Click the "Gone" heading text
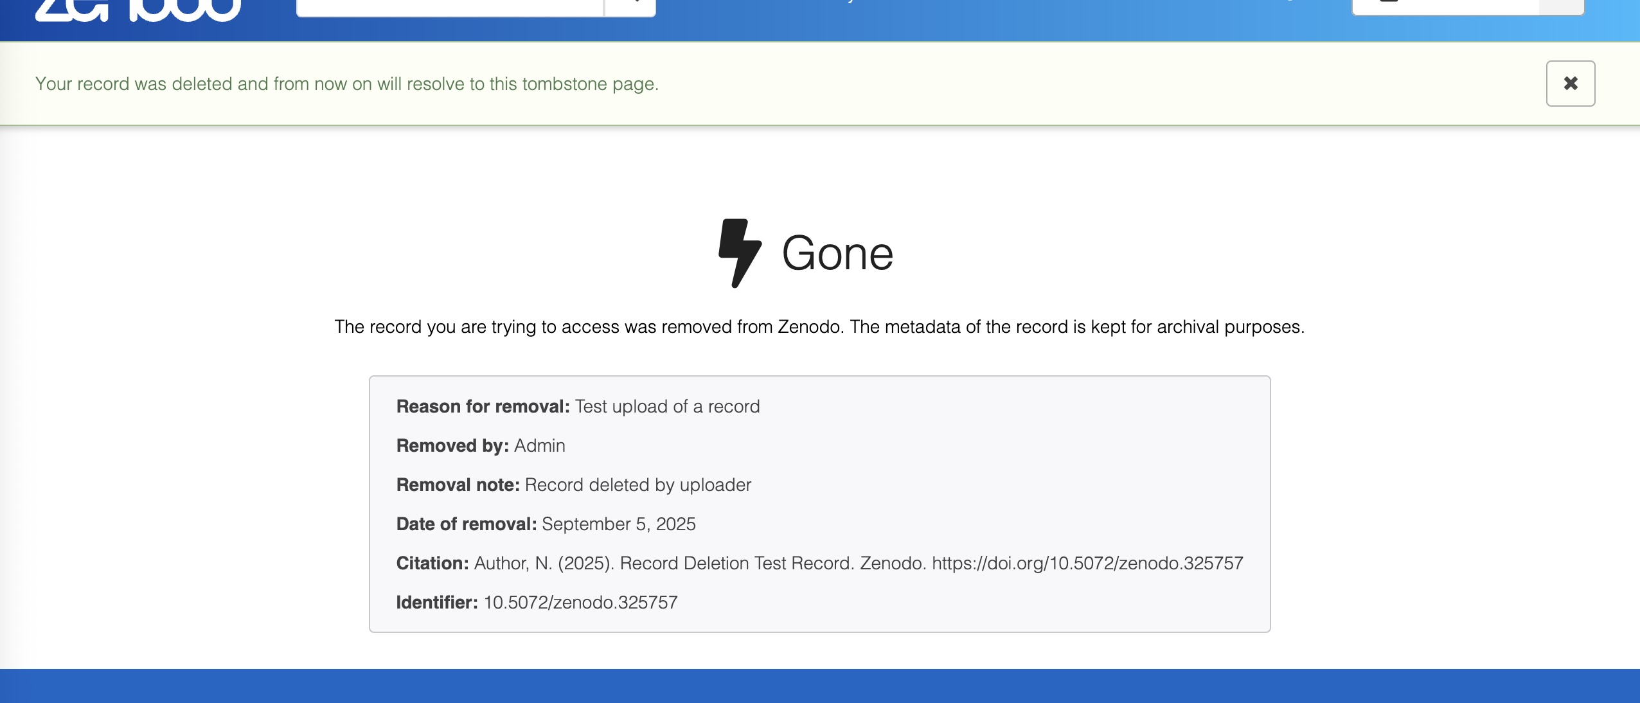The image size is (1640, 703). (x=837, y=253)
